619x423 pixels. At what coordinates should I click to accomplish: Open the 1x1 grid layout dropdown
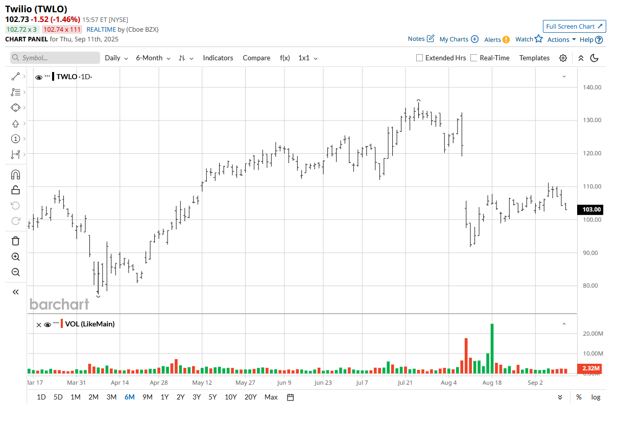(x=308, y=58)
